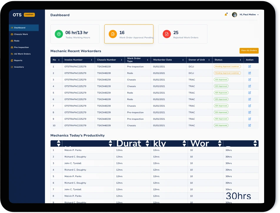
Task: Click the green clock working hours icon
Action: [x=59, y=34]
